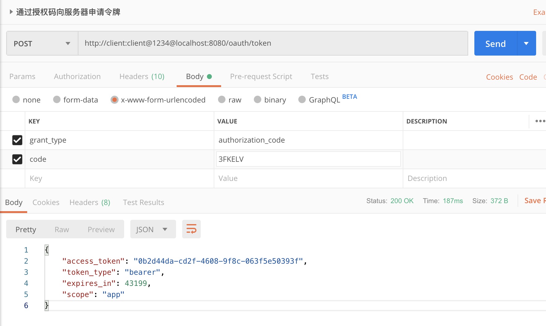Open the request Headers (10) tab
The image size is (546, 326).
click(142, 76)
